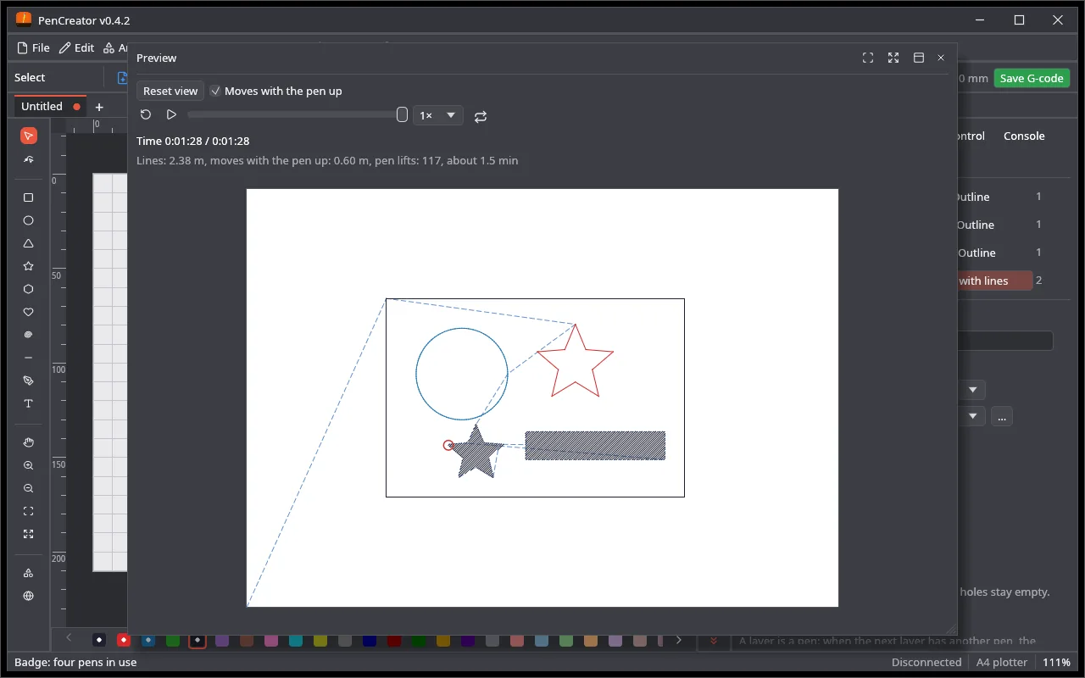This screenshot has height=678, width=1085.
Task: Toggle preview fullscreen icon
Action: tap(868, 58)
